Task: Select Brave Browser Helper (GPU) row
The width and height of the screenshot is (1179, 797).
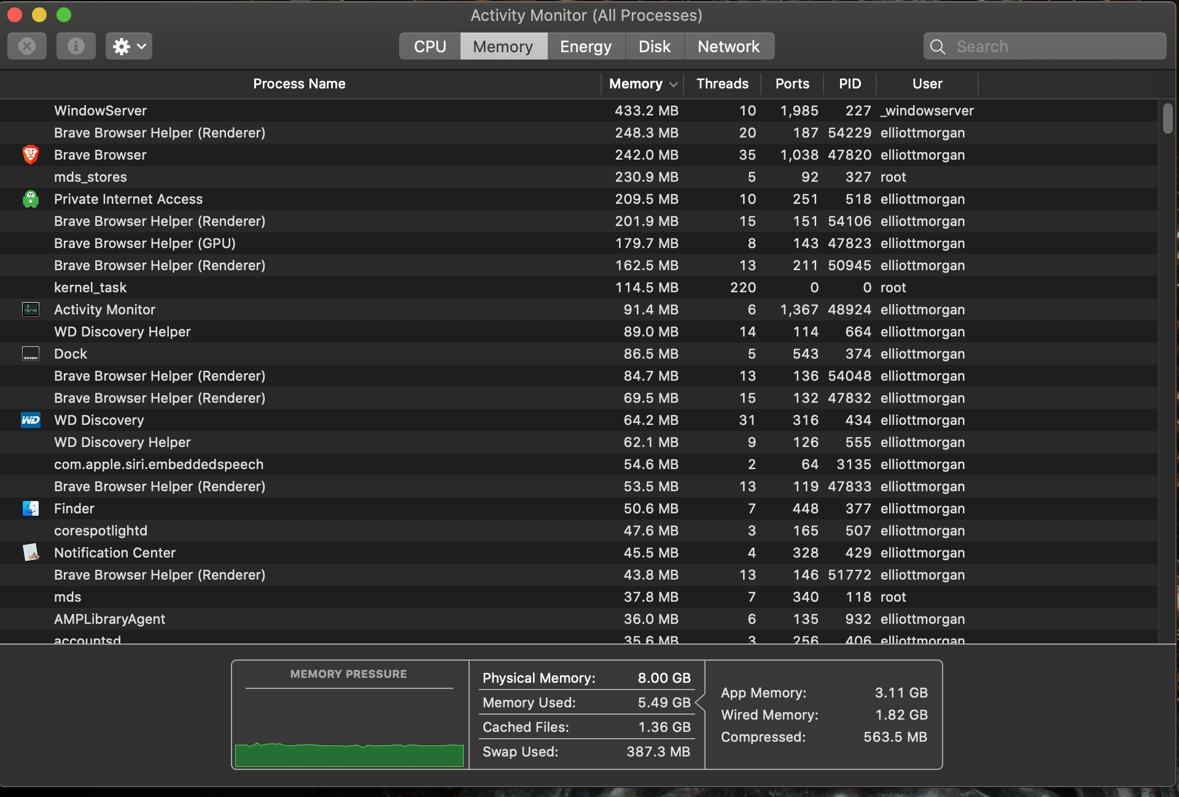Action: click(x=579, y=243)
